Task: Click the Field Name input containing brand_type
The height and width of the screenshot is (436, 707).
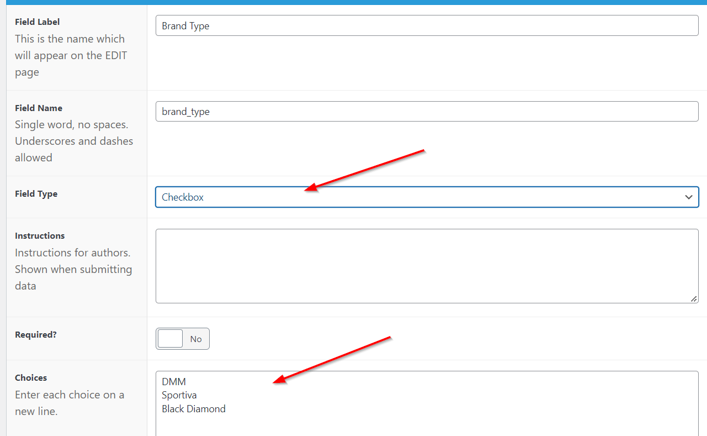Action: click(426, 112)
